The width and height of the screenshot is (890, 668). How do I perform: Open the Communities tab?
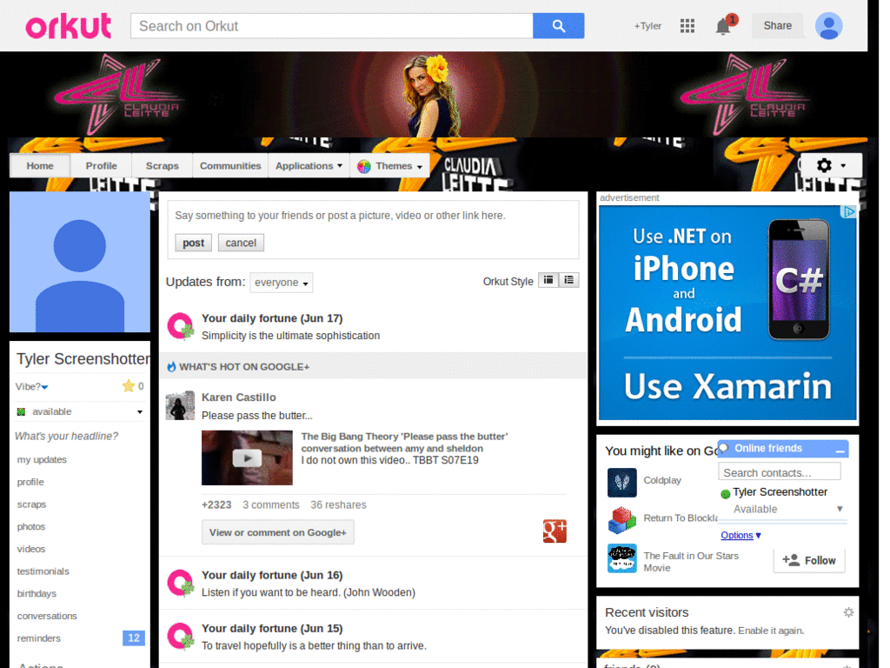[229, 166]
